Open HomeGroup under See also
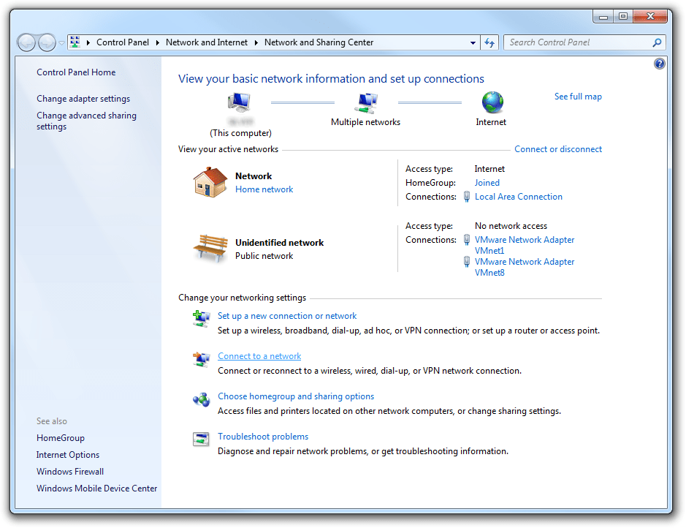686x528 pixels. tap(61, 438)
